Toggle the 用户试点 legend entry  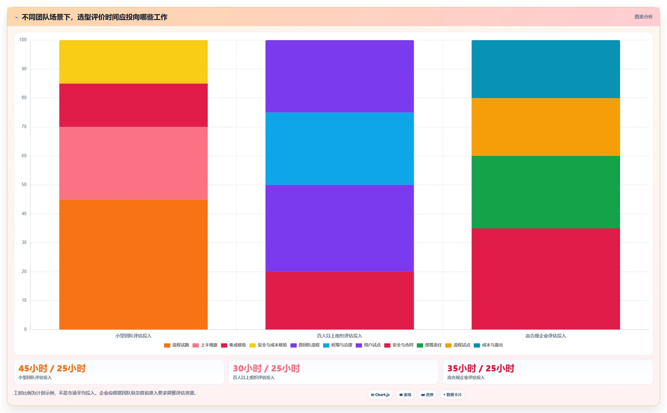pos(368,345)
